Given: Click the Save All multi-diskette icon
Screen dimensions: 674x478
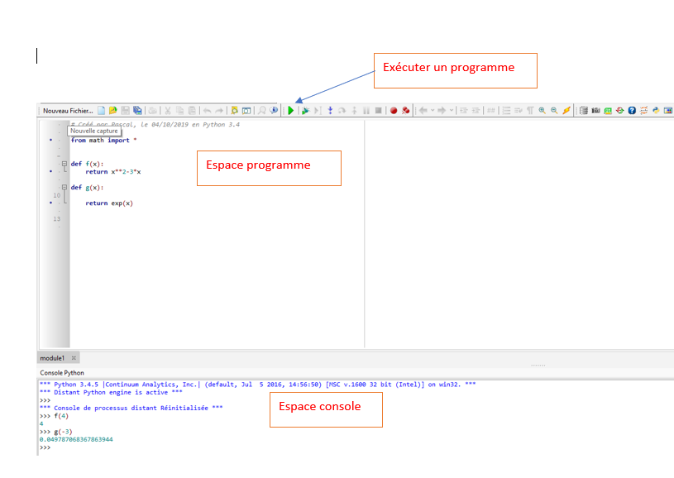Looking at the screenshot, I should 137,111.
